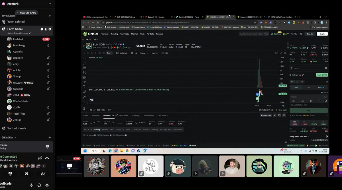Open the live stream preview thumbnail
Screen dimensions: 342x190
(x=69, y=166)
